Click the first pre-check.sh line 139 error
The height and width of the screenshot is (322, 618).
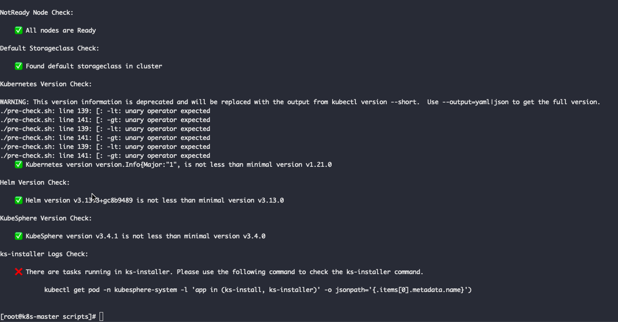[105, 111]
